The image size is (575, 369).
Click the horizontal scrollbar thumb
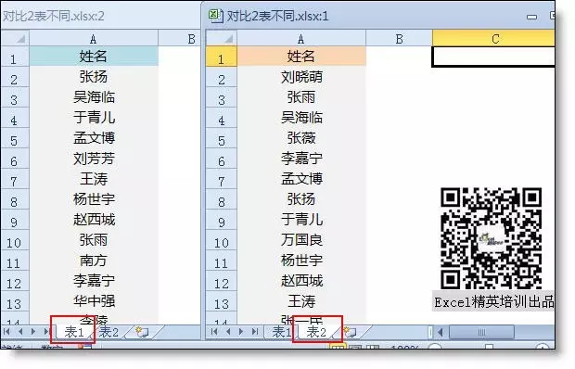[481, 332]
